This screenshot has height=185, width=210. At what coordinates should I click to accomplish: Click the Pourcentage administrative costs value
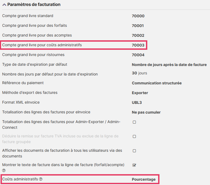click(x=144, y=179)
